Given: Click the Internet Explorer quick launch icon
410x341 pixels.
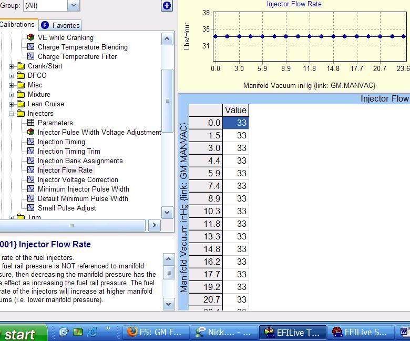Looking at the screenshot, I should pyautogui.click(x=92, y=332).
